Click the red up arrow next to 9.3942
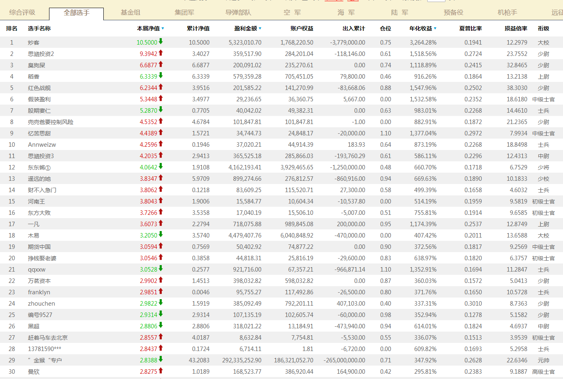This screenshot has width=563, height=379. pyautogui.click(x=161, y=53)
